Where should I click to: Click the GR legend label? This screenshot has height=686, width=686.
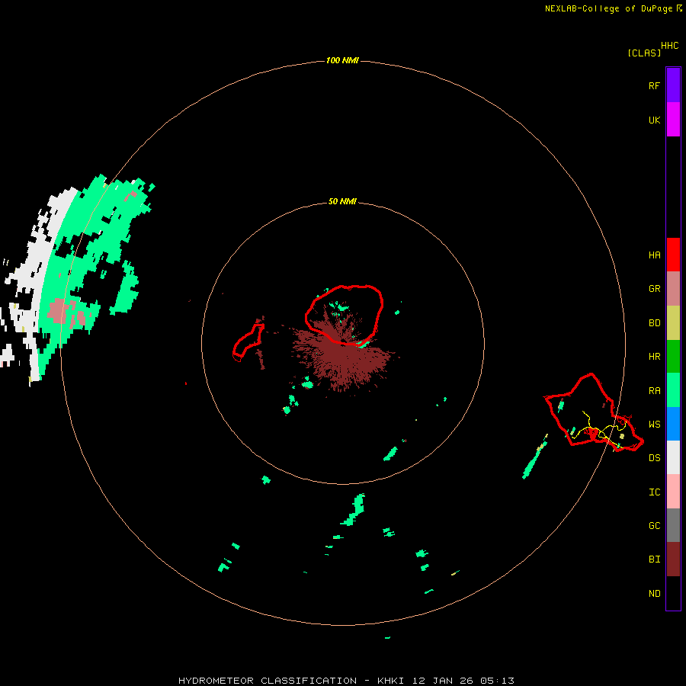654,288
